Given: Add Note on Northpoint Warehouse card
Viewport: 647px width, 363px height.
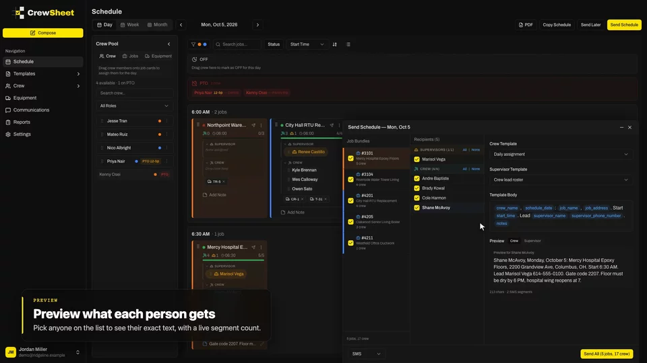Looking at the screenshot, I should [x=214, y=195].
